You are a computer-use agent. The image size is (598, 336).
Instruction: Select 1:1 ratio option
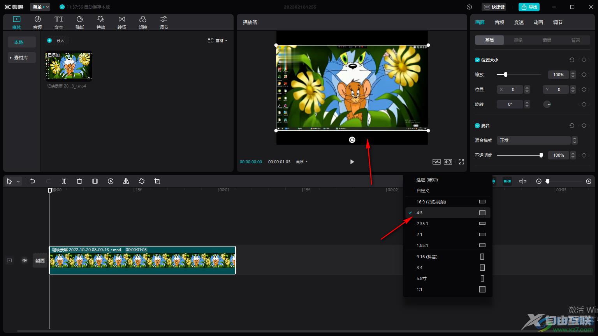[x=448, y=289]
